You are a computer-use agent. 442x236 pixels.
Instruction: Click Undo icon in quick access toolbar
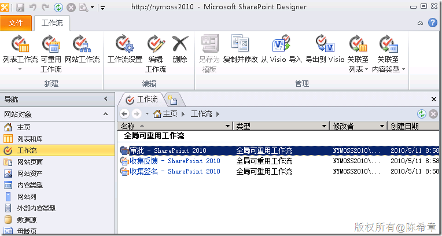33,8
